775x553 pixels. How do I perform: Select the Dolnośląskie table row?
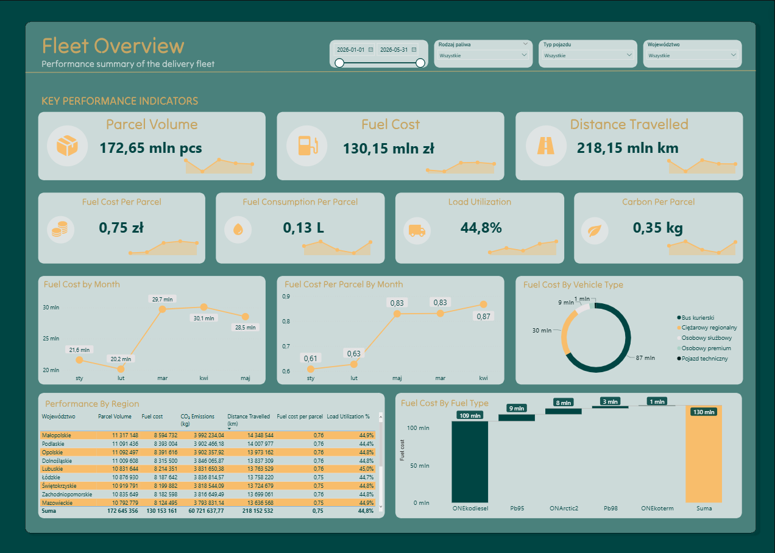[x=208, y=461]
